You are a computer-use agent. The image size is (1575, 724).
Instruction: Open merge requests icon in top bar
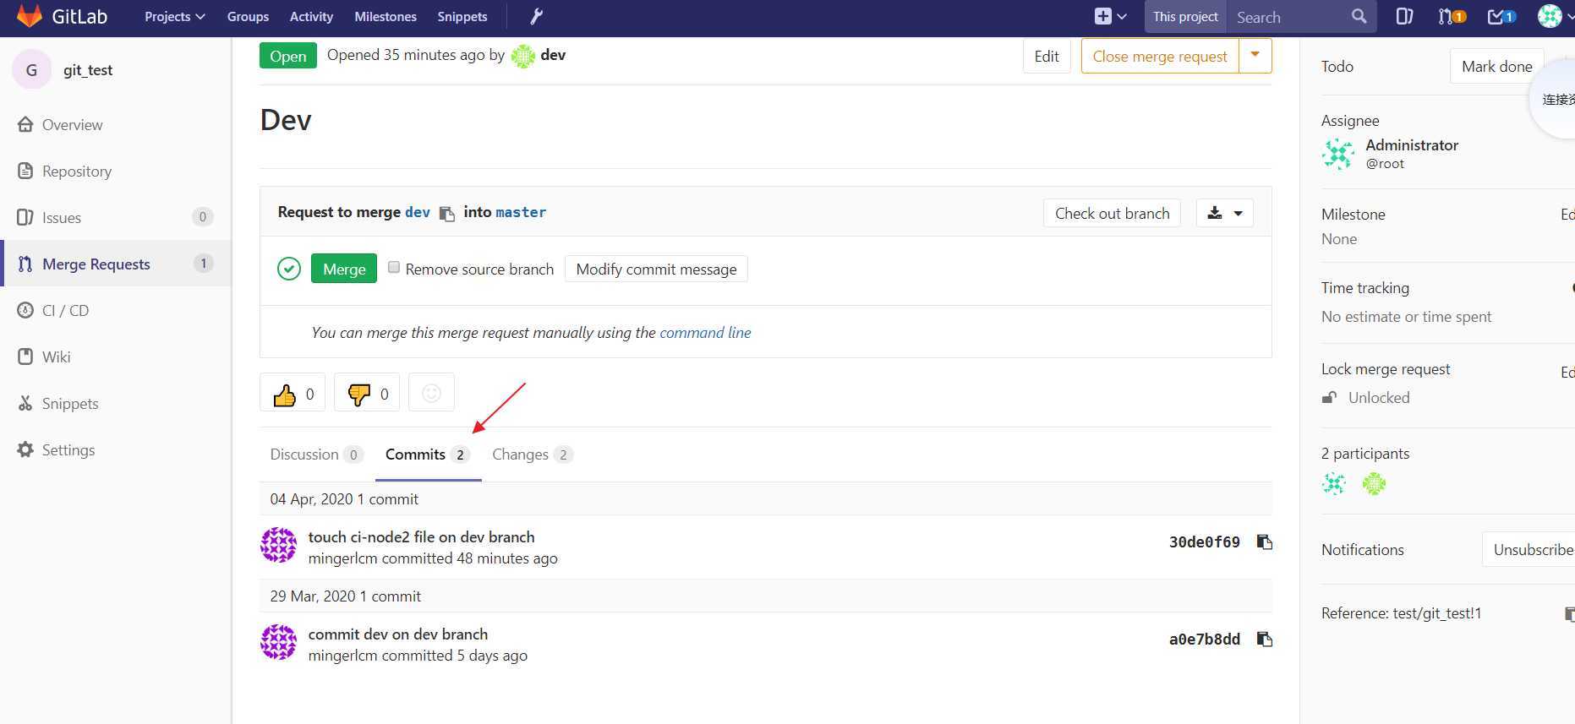click(x=1452, y=16)
